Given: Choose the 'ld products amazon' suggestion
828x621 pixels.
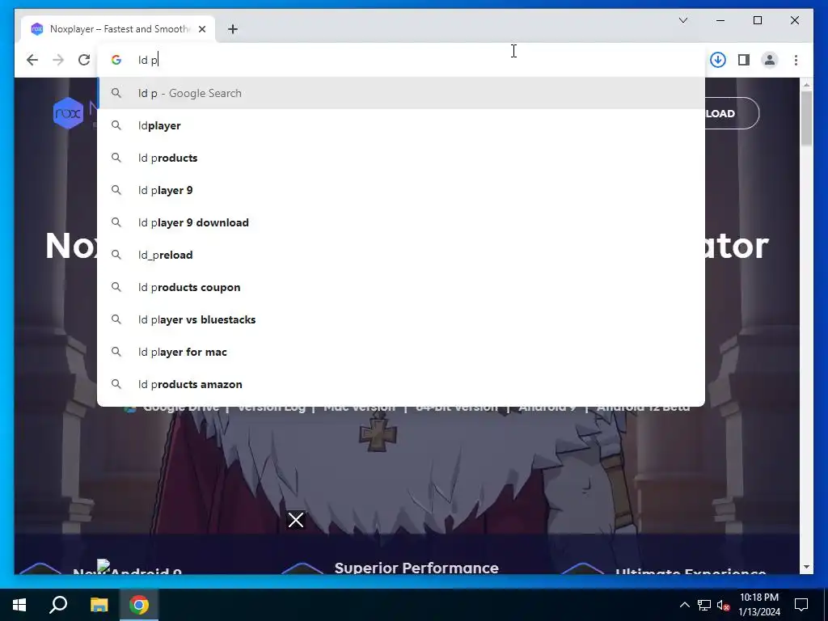Looking at the screenshot, I should [401, 384].
